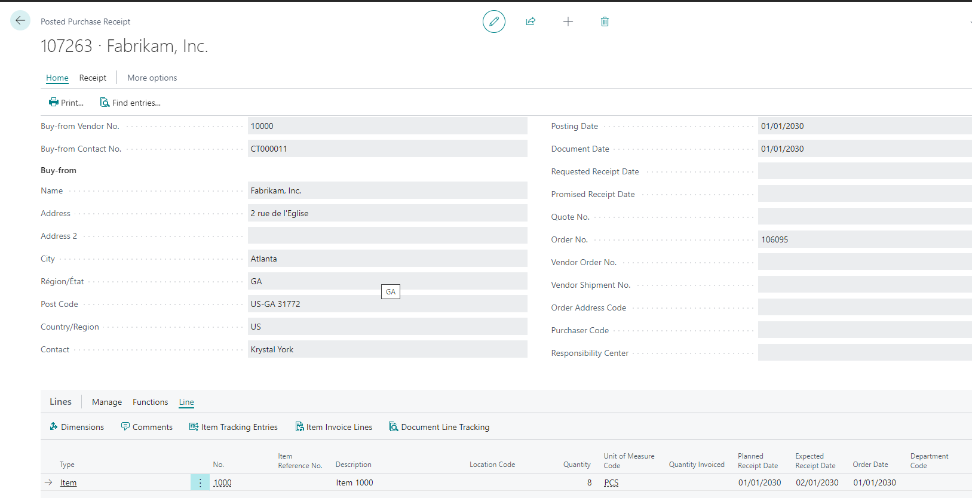The width and height of the screenshot is (972, 498).
Task: Click the 'Item 1000' description cell
Action: click(355, 482)
